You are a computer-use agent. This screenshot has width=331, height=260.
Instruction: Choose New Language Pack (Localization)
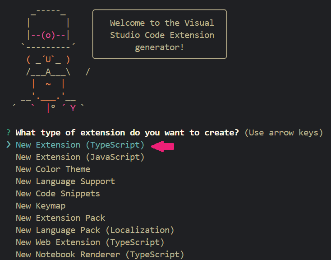tap(95, 230)
